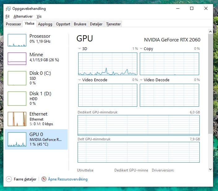Click the Færre detaljer up-arrow circle icon
Screen dimensions: 218x191
(9, 179)
